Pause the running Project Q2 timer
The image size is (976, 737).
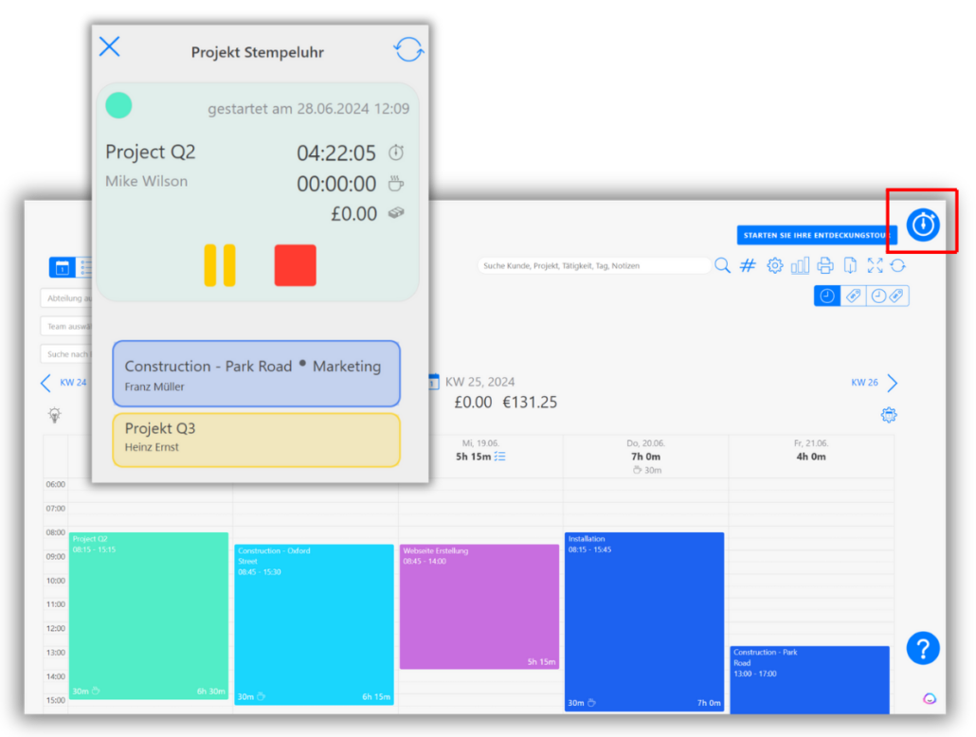pos(220,265)
